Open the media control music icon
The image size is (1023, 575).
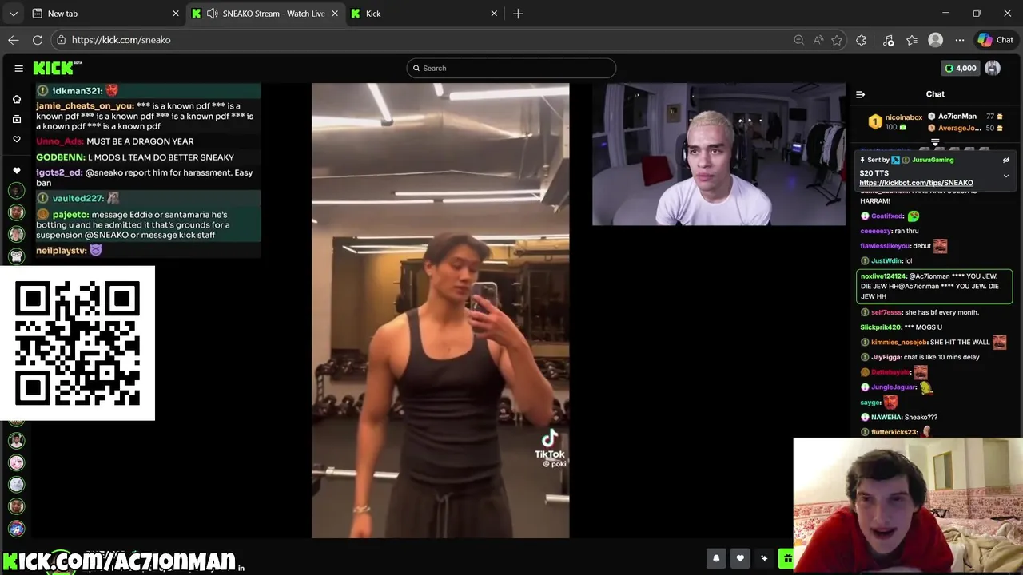point(888,40)
